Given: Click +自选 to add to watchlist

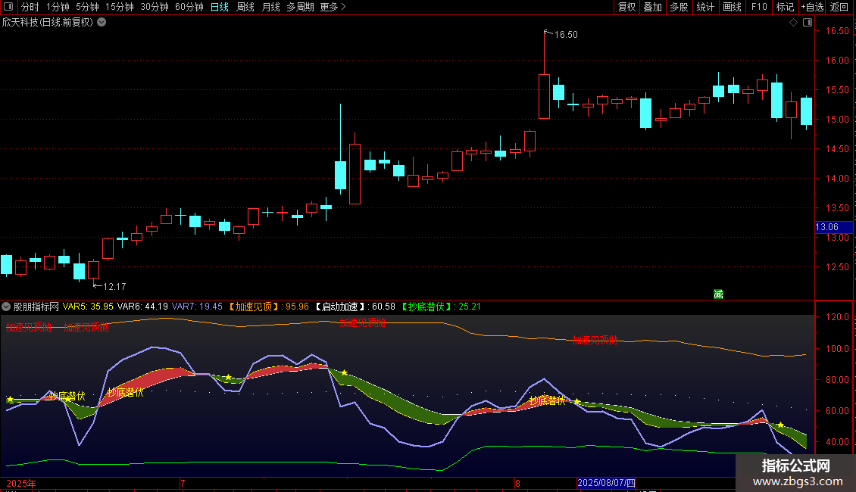Looking at the screenshot, I should pos(812,7).
